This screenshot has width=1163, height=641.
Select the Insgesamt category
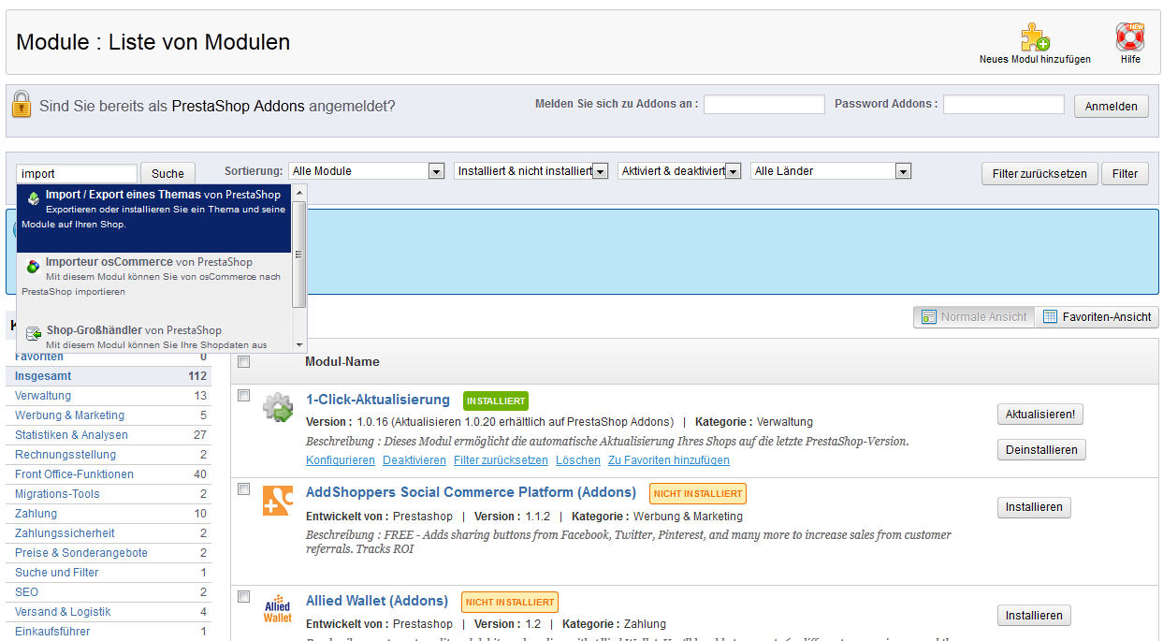tap(109, 376)
